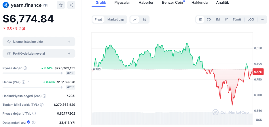Switch to line chart view
The image size is (269, 127).
pyautogui.click(x=135, y=20)
